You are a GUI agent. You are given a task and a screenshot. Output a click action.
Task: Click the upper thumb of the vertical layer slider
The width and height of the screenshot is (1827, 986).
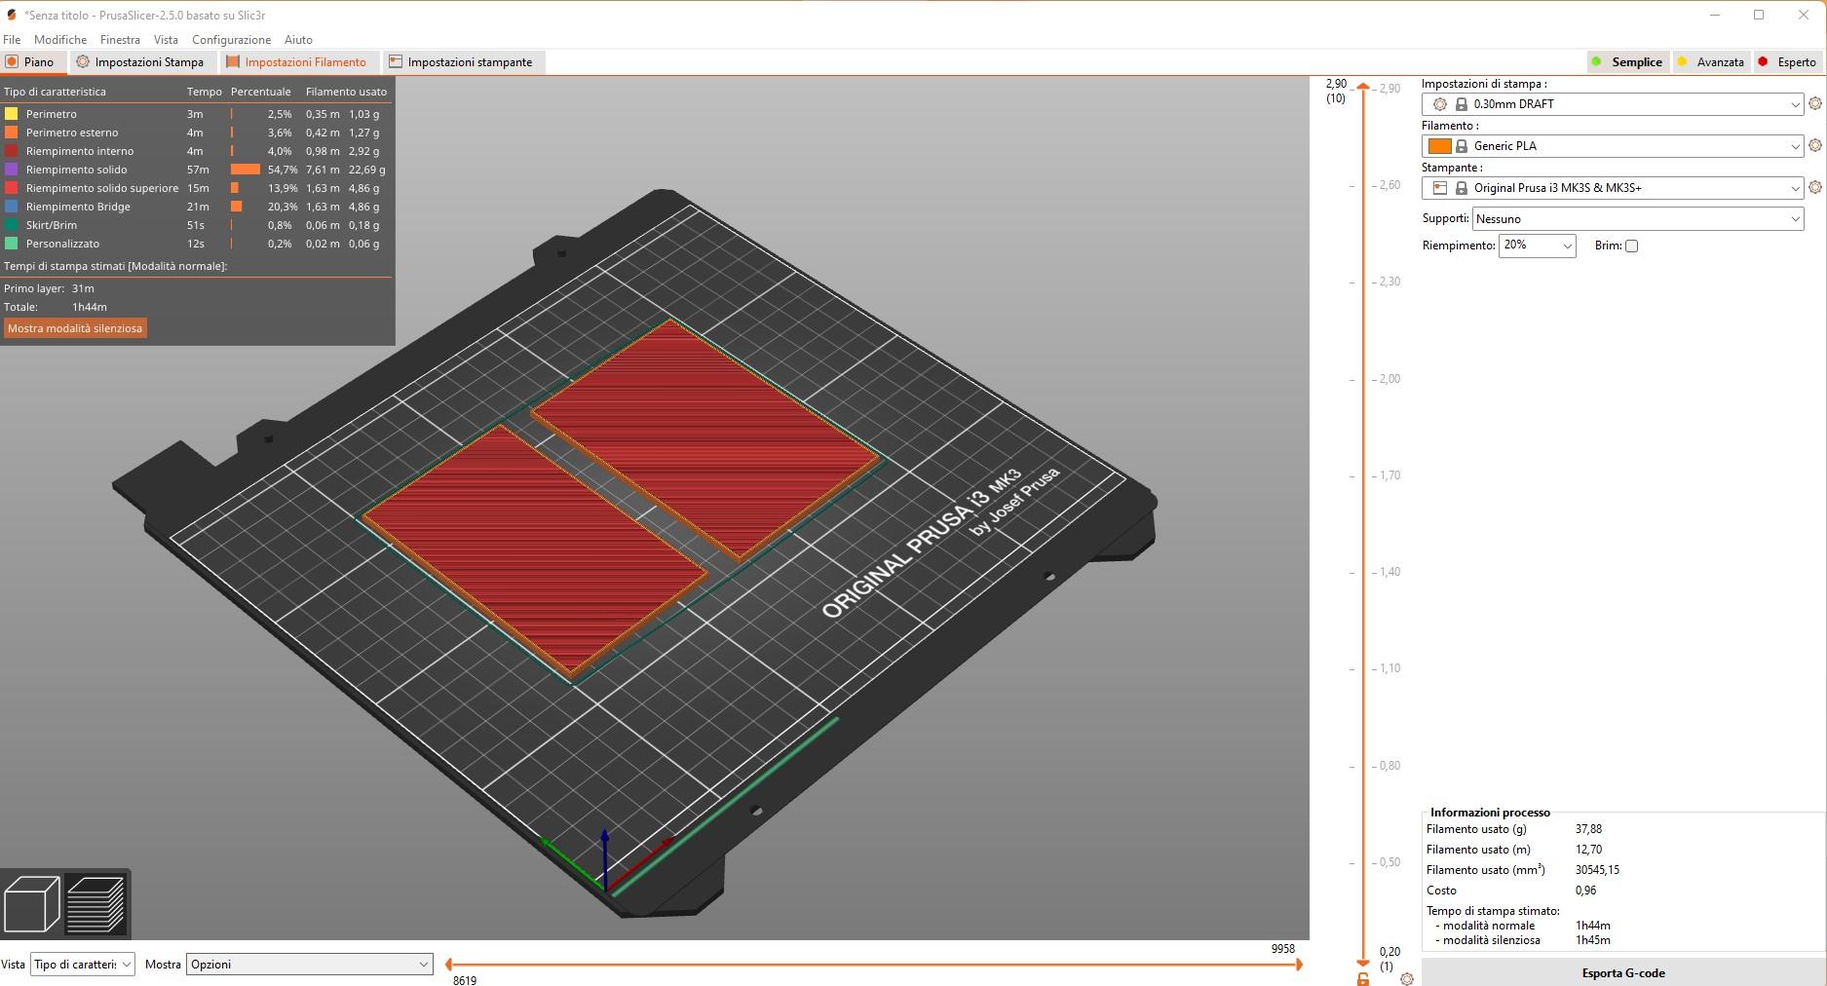click(1363, 88)
